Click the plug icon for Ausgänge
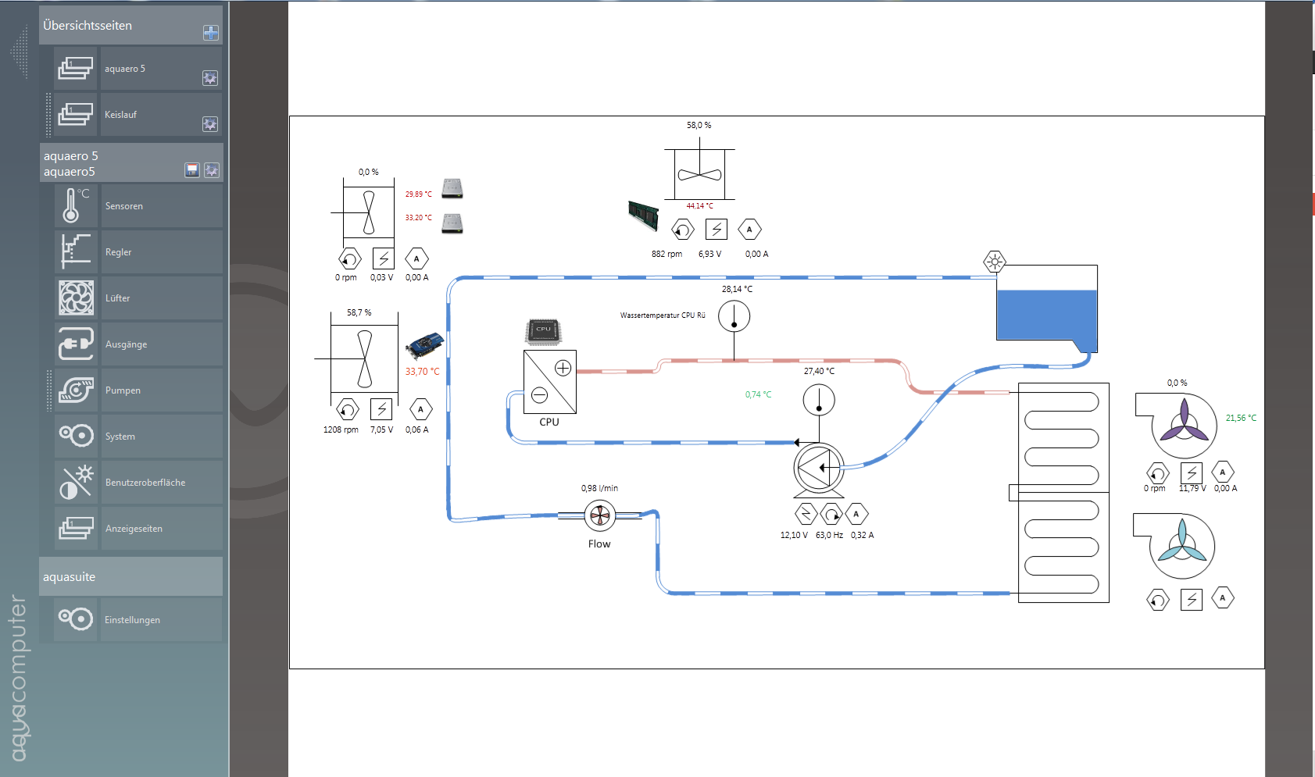The image size is (1315, 777). [76, 344]
